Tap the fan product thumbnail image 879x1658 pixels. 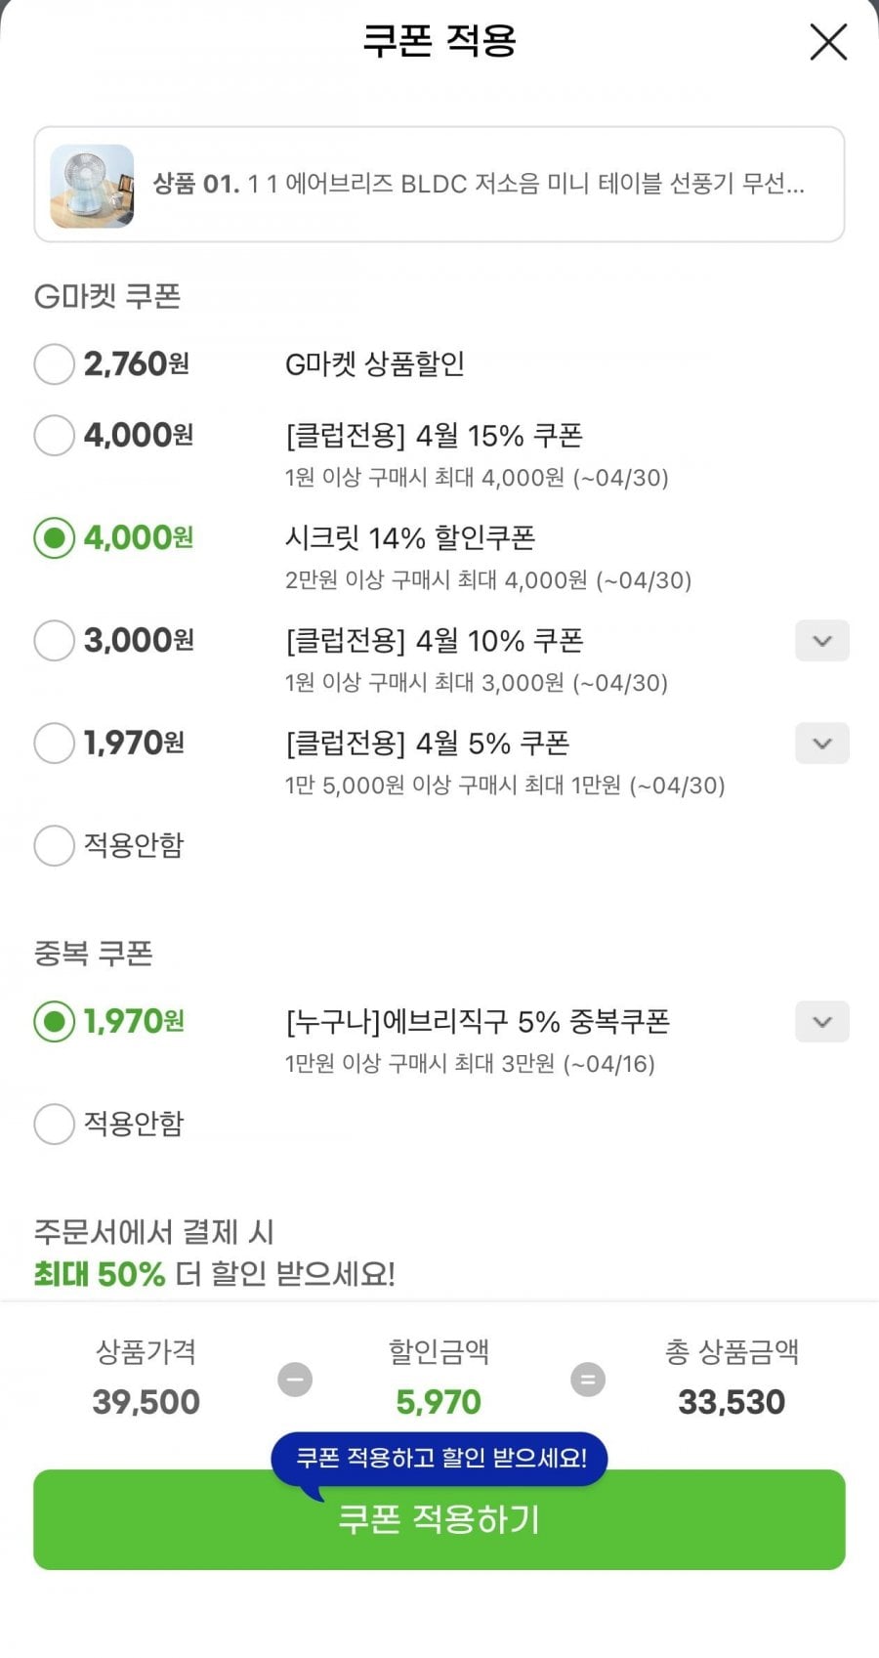point(92,186)
